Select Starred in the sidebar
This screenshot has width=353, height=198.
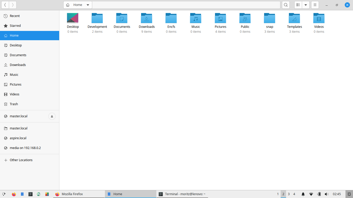click(29, 26)
